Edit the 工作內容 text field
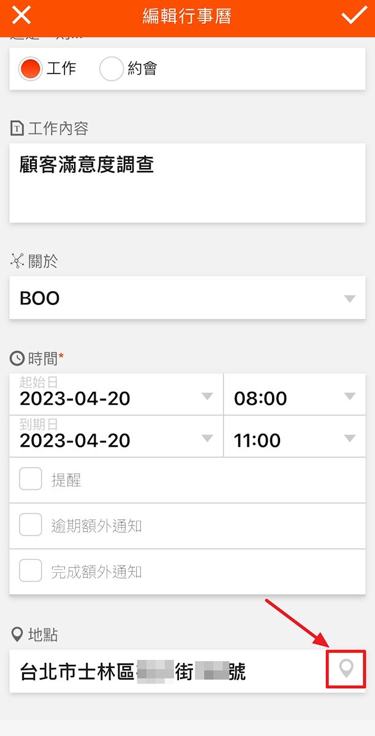The width and height of the screenshot is (375, 736). point(187,183)
